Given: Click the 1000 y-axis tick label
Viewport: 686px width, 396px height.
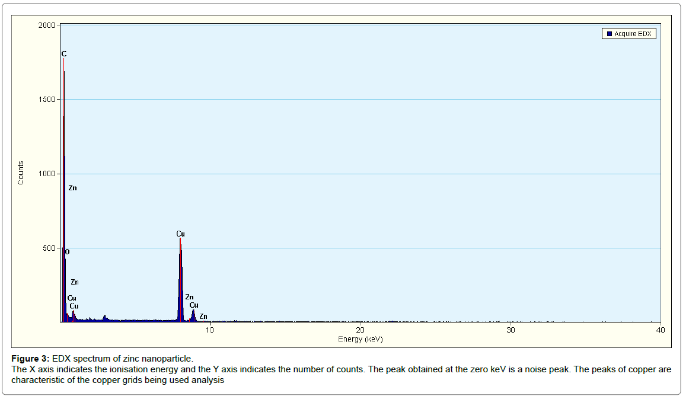Looking at the screenshot, I should tap(47, 174).
